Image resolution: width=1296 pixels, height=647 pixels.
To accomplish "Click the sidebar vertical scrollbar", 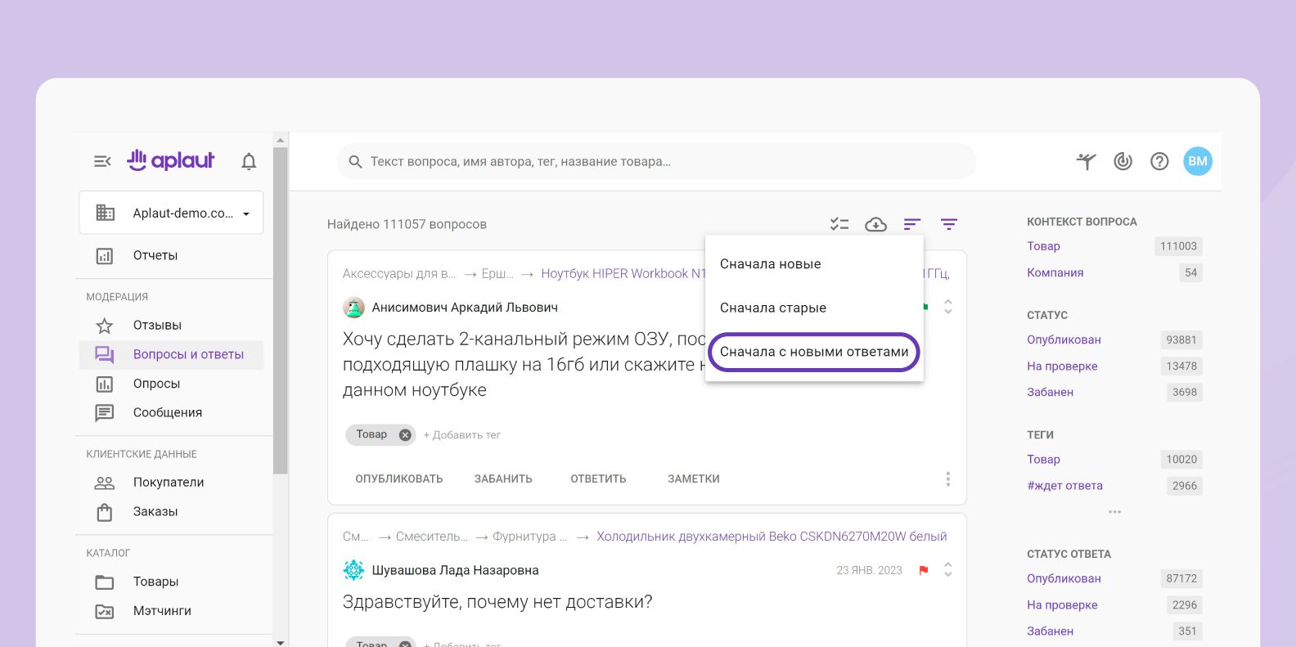I will (281, 311).
